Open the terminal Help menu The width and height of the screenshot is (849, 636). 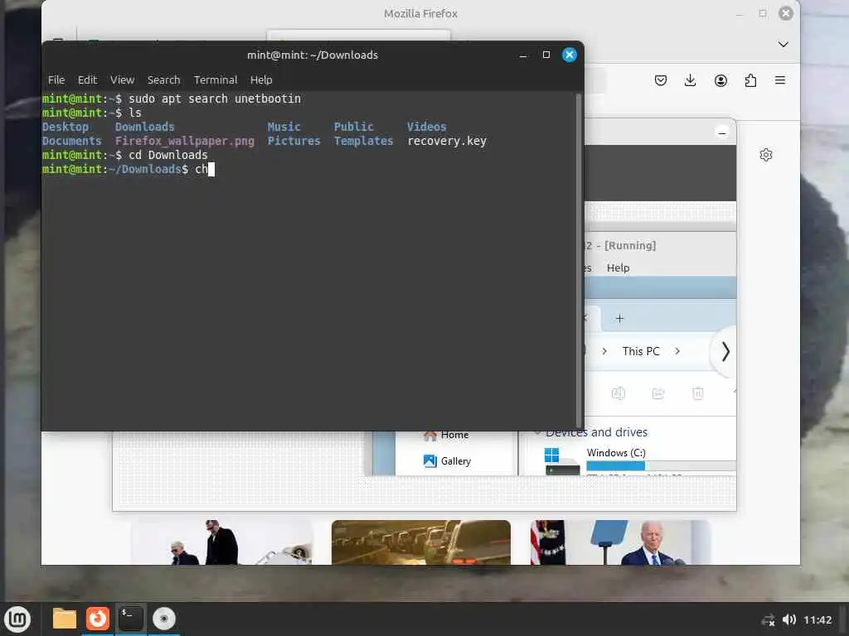click(261, 80)
